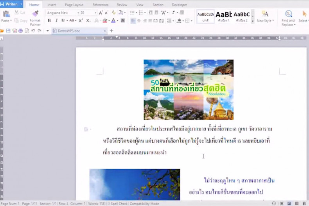Click the Save icon in quick access toolbar
The image size is (309, 206).
click(x=8, y=30)
